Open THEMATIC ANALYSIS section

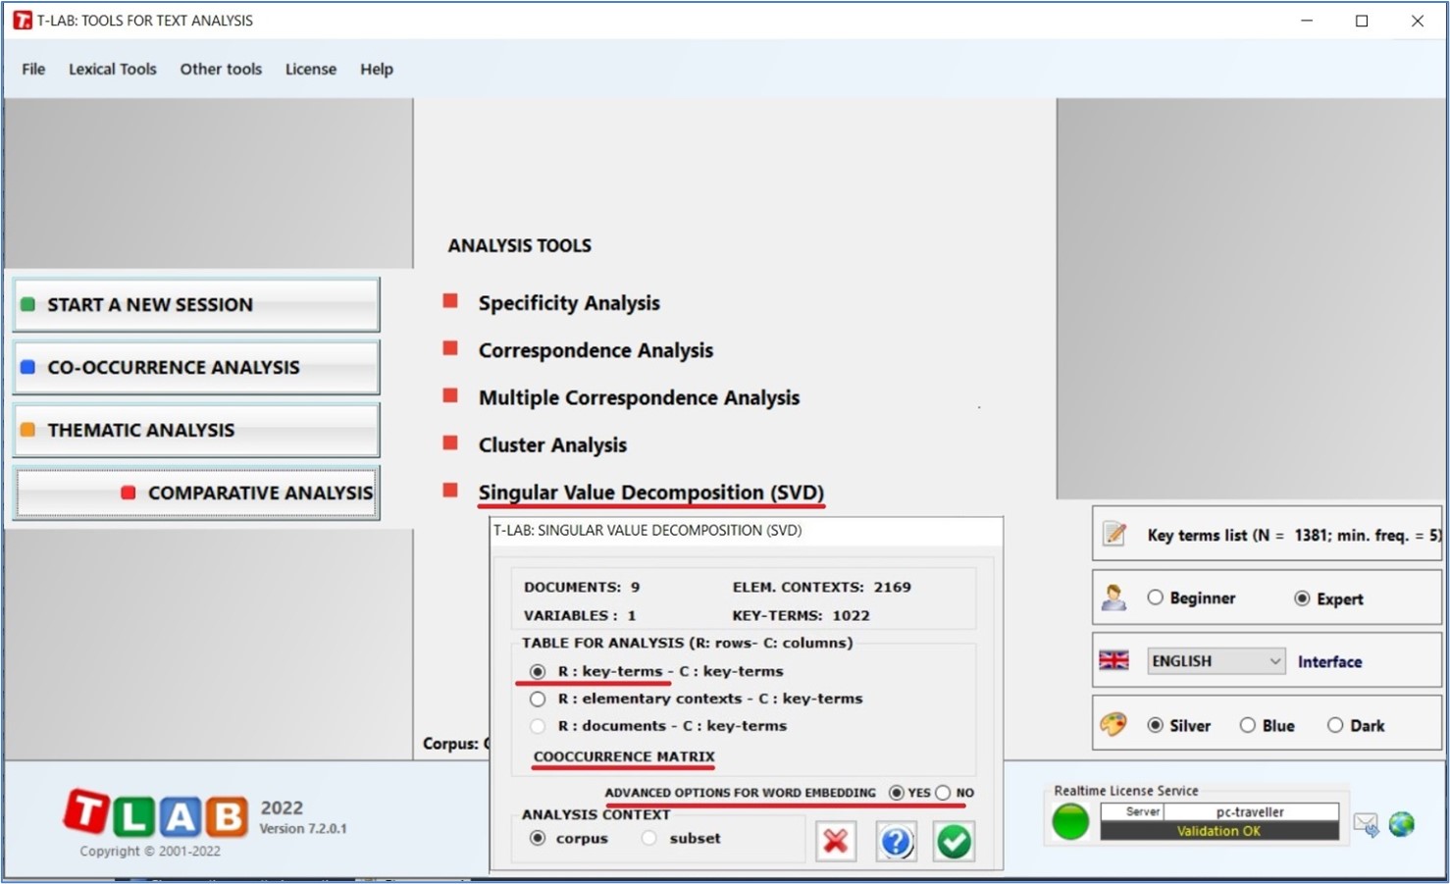click(x=196, y=430)
